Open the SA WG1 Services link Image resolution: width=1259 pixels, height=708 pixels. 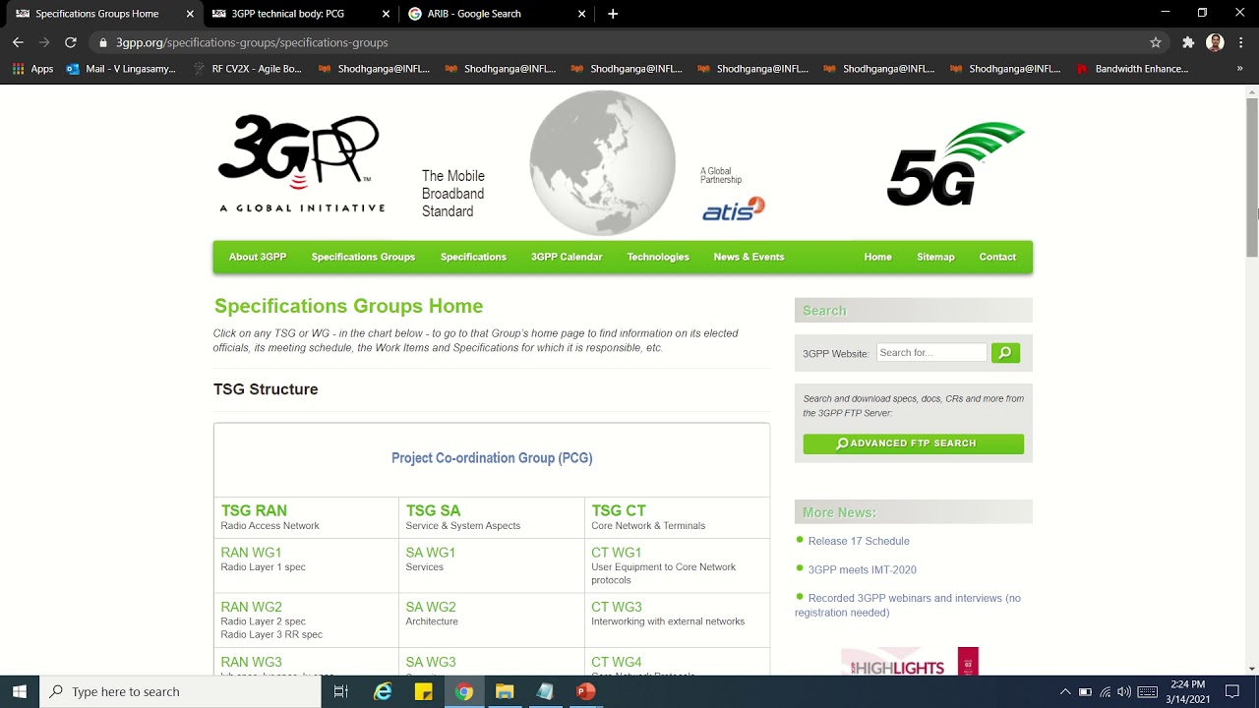coord(431,553)
